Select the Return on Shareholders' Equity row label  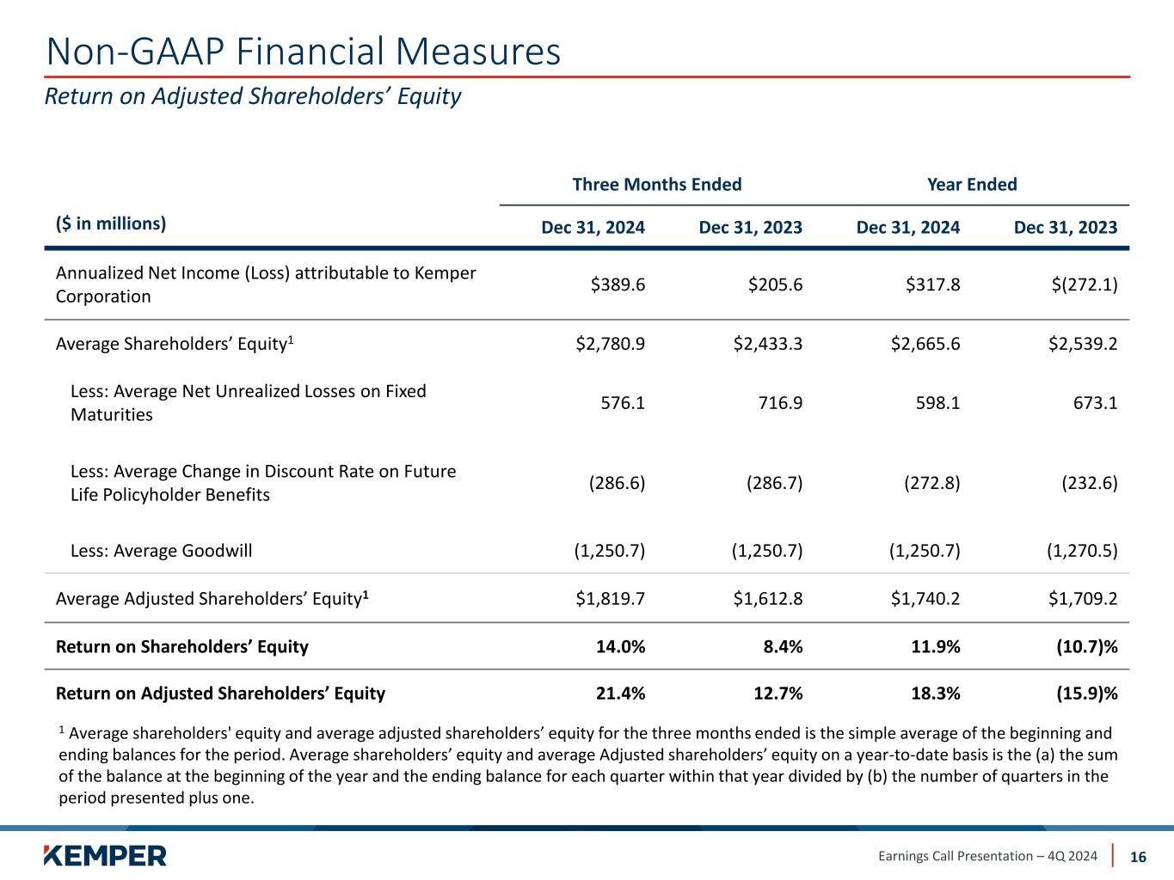pyautogui.click(x=181, y=646)
